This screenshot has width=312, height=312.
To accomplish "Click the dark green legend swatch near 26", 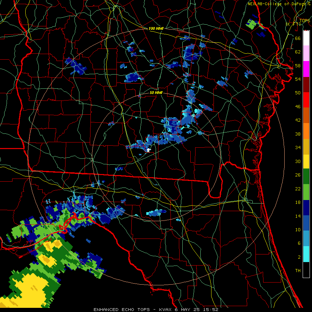I will point(306,176).
